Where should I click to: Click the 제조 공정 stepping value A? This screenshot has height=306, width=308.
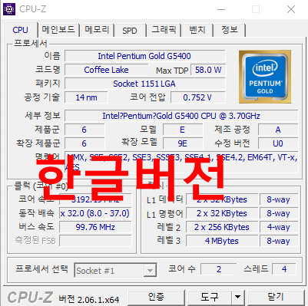click(x=278, y=130)
